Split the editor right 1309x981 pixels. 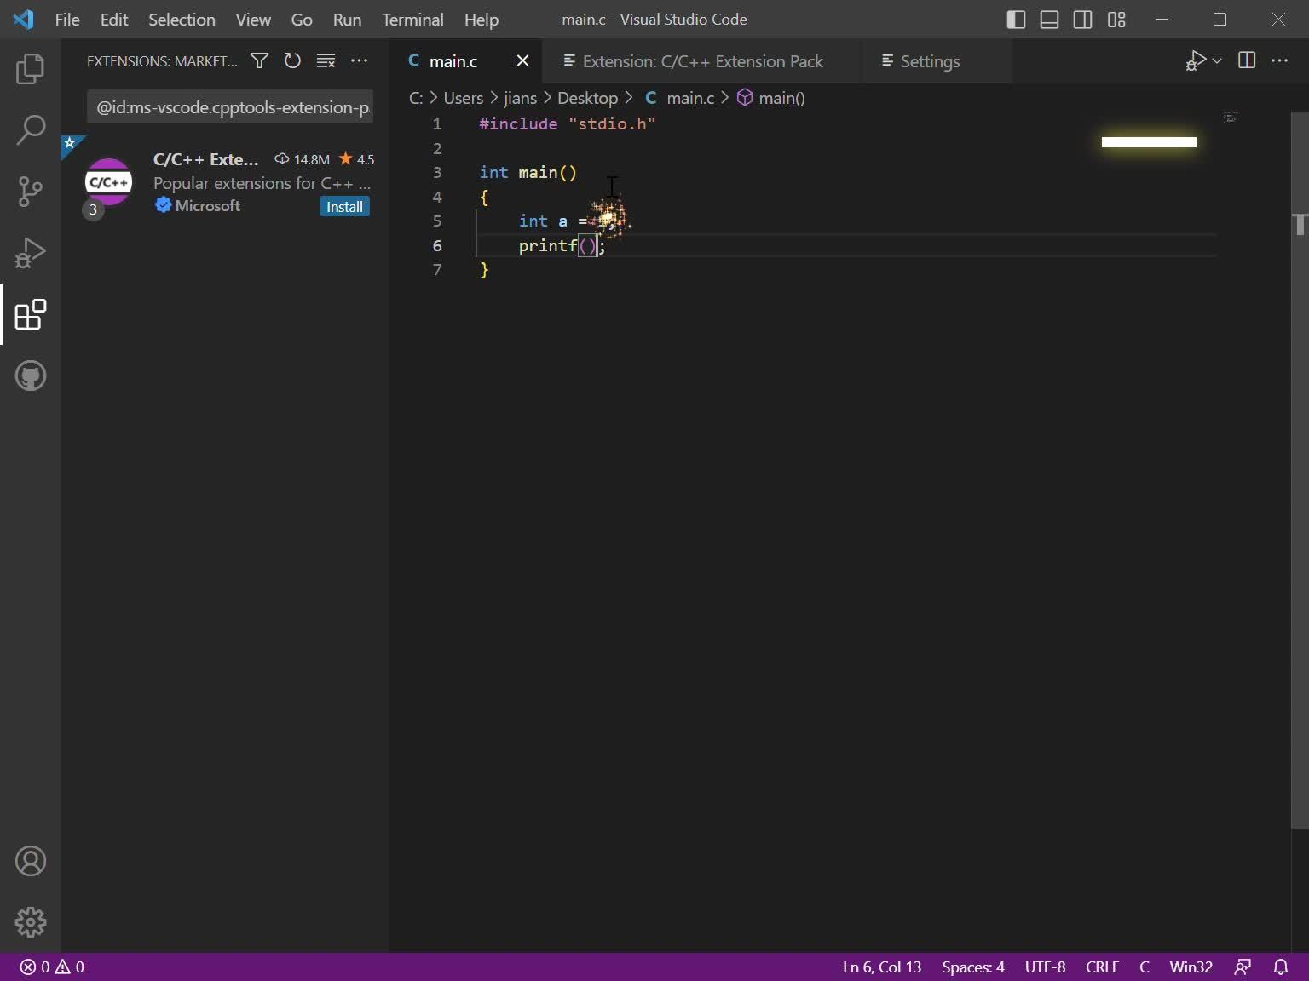[x=1246, y=60]
